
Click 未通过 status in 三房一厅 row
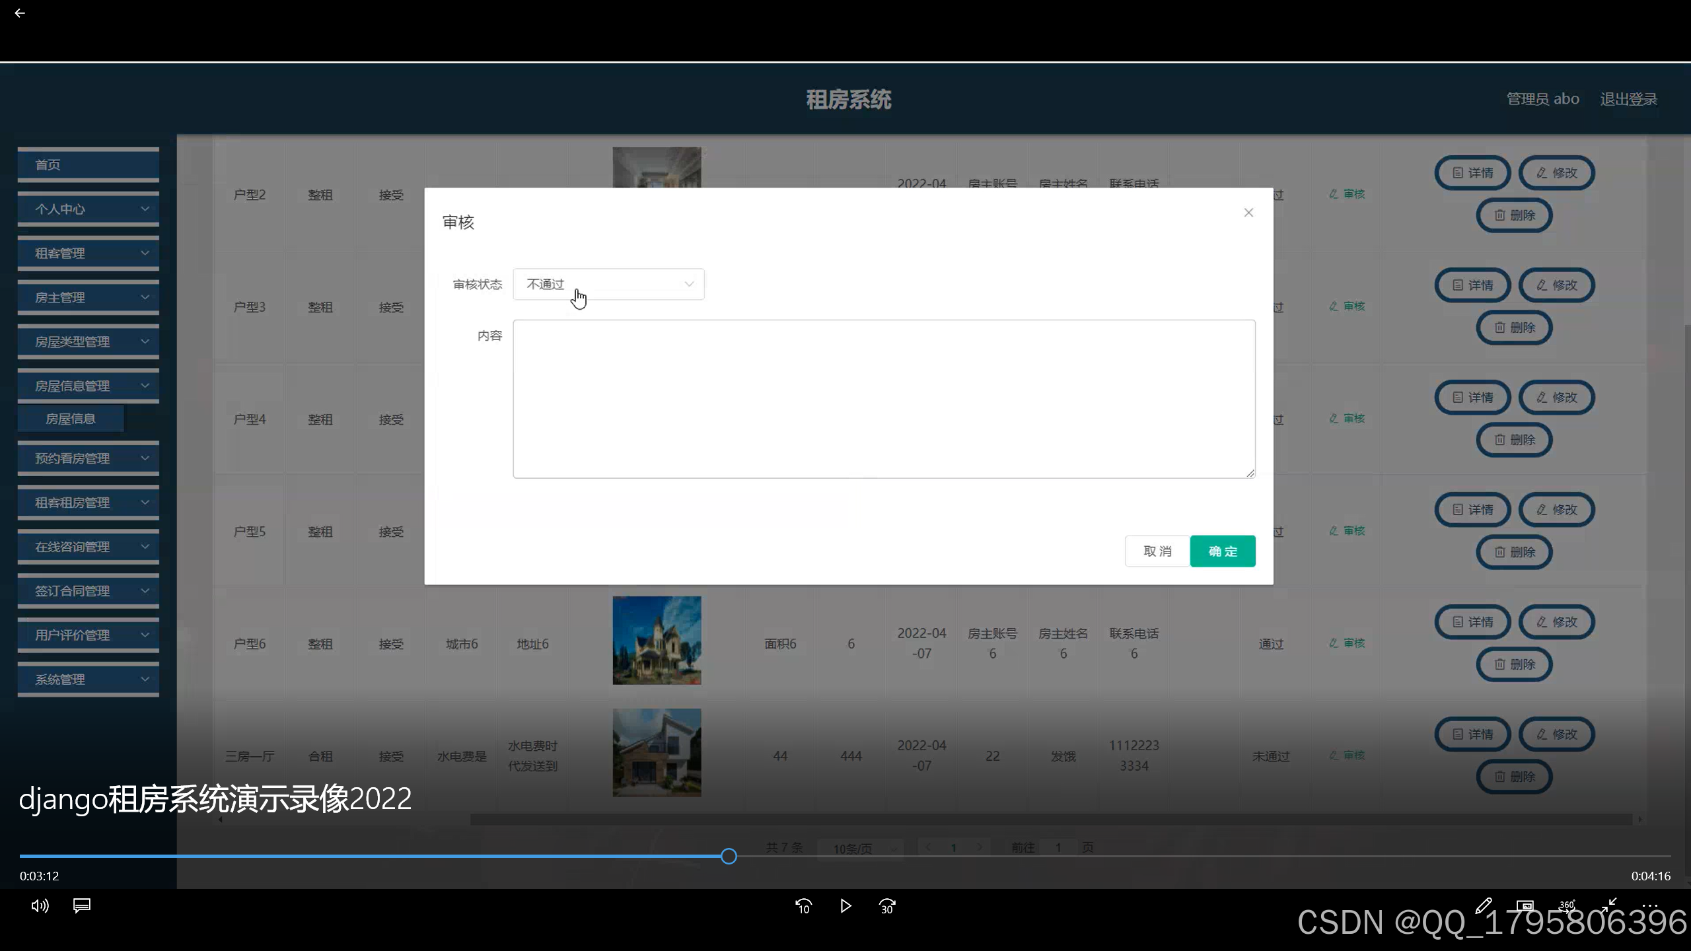click(x=1271, y=756)
